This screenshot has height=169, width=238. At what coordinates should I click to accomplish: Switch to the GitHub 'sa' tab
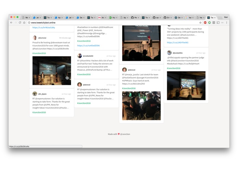tap(156, 17)
